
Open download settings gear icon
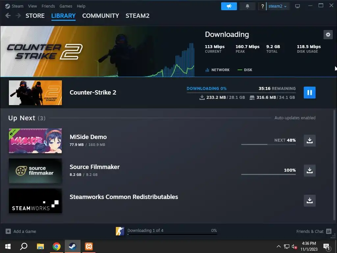[328, 35]
